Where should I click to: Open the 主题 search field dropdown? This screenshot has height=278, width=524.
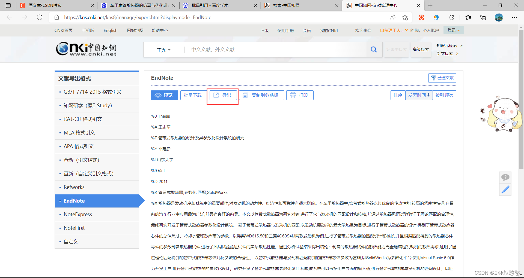[163, 50]
